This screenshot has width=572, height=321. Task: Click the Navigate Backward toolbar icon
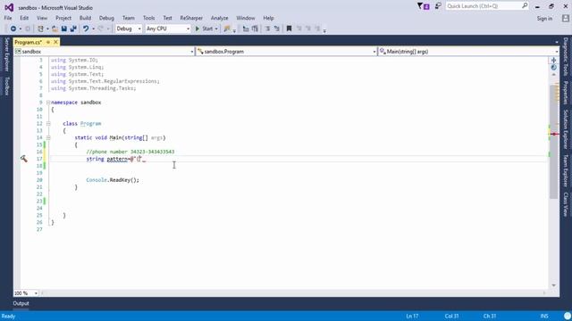[13, 29]
